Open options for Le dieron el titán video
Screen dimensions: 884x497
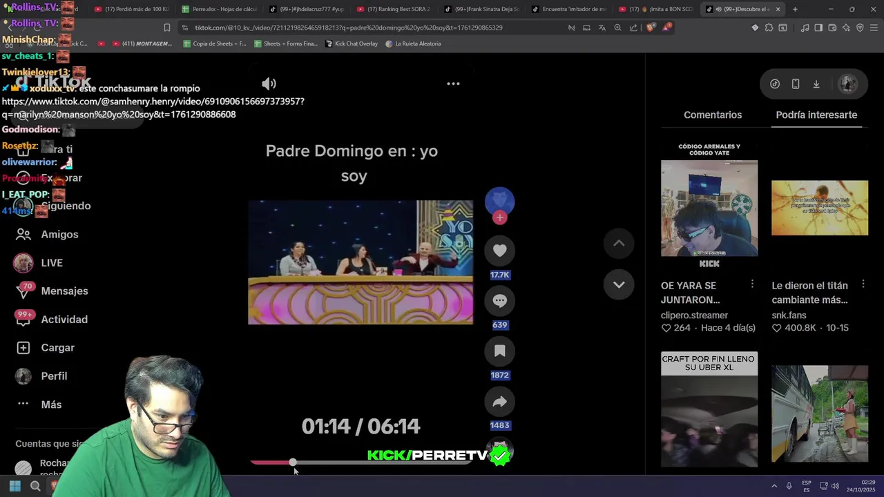coord(863,284)
